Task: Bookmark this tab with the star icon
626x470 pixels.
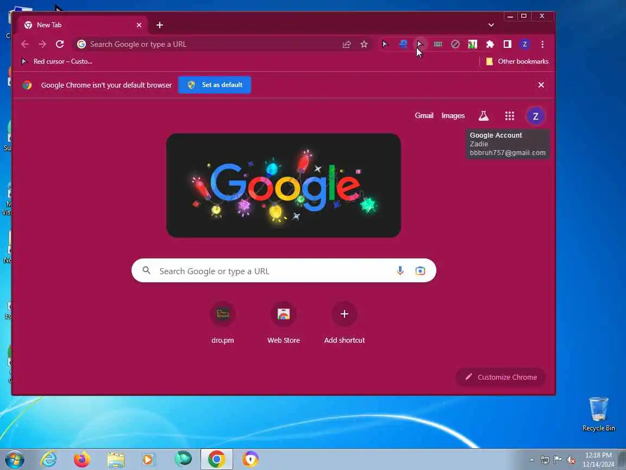Action: [x=364, y=45]
